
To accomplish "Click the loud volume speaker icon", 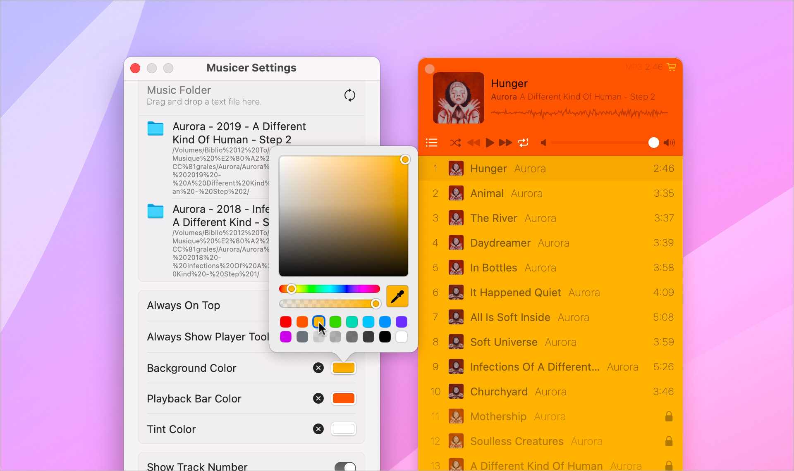I will (669, 143).
